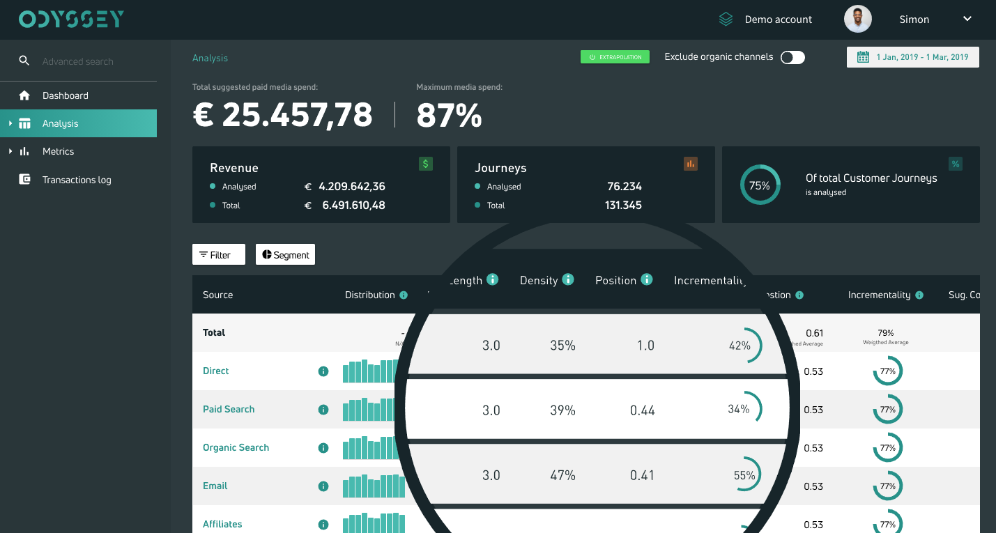The image size is (996, 533).
Task: Select Dashboard in the sidebar menu
Action: 66,95
